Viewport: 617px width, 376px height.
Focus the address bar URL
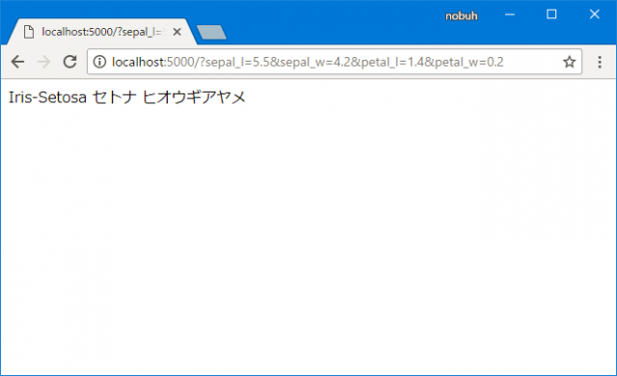(335, 62)
